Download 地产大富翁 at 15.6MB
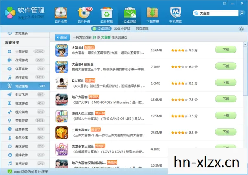The image size is (248, 175). click(226, 99)
